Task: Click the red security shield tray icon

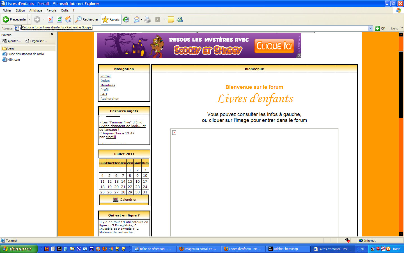Action: click(378, 249)
